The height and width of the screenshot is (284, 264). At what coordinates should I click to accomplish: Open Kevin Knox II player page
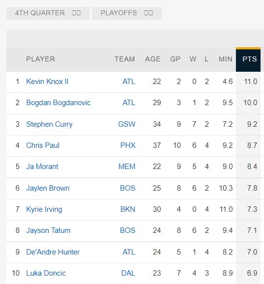tap(47, 82)
